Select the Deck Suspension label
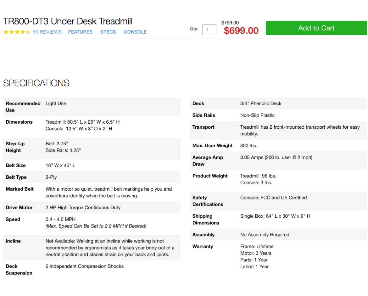Screen dimensions: 368x296 pos(19,270)
